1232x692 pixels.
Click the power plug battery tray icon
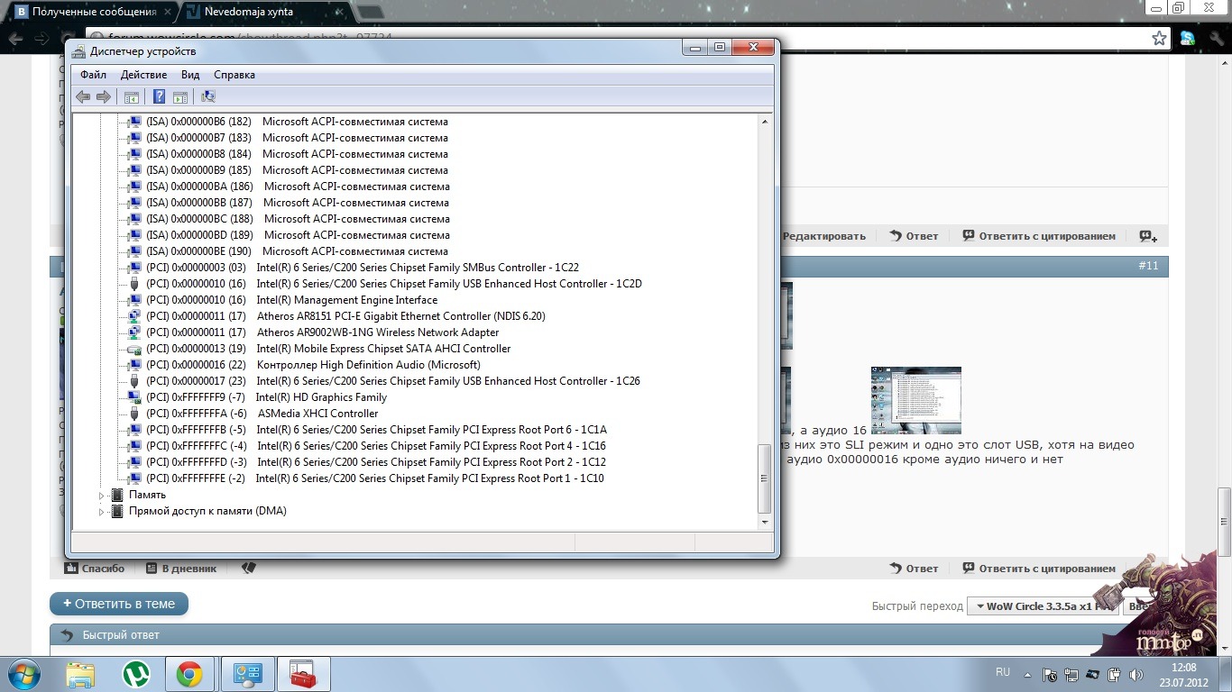click(1114, 674)
